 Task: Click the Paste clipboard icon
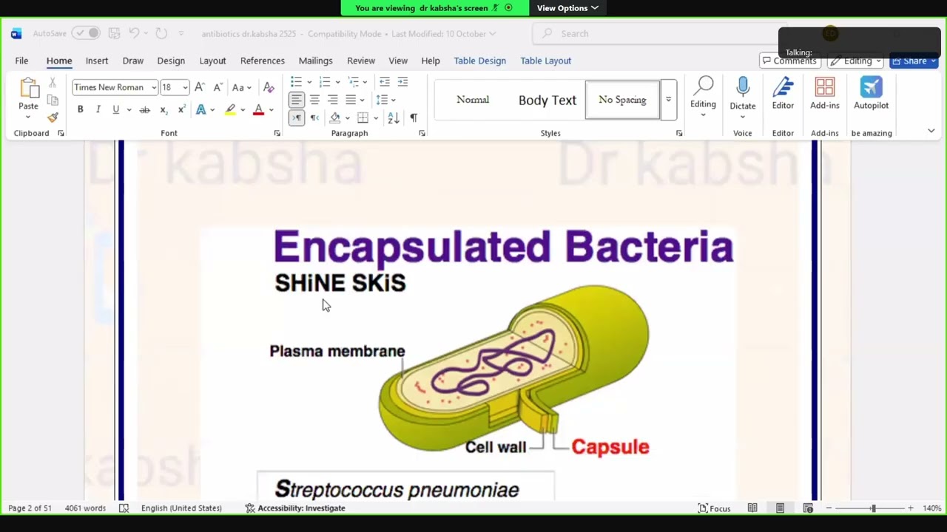point(29,89)
